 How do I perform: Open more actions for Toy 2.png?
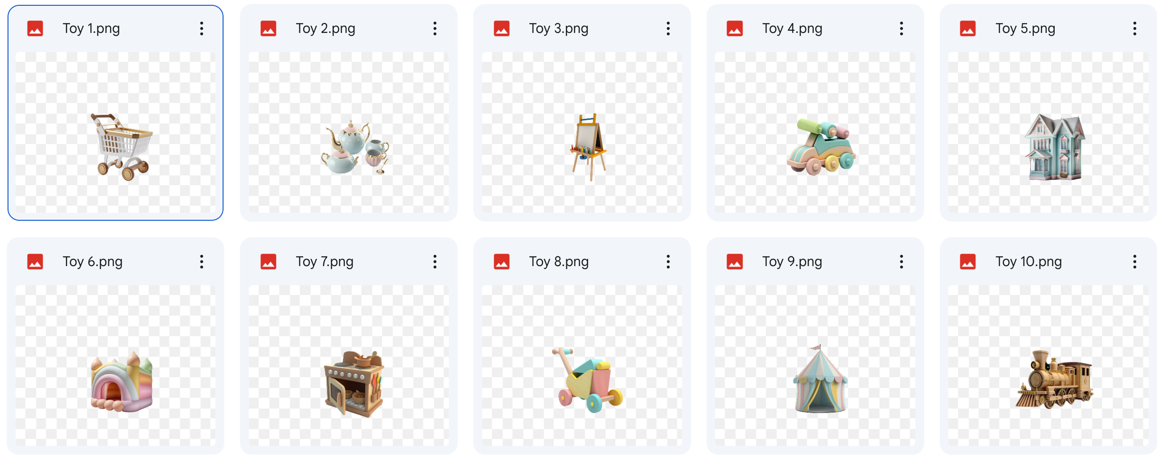(435, 28)
